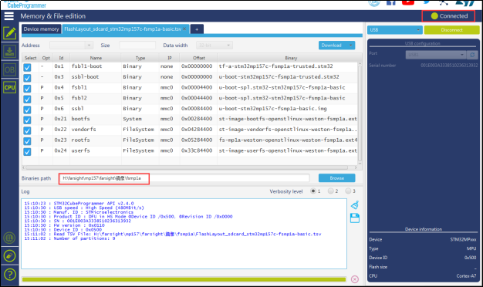Expand the Download button dropdown arrow

350,46
